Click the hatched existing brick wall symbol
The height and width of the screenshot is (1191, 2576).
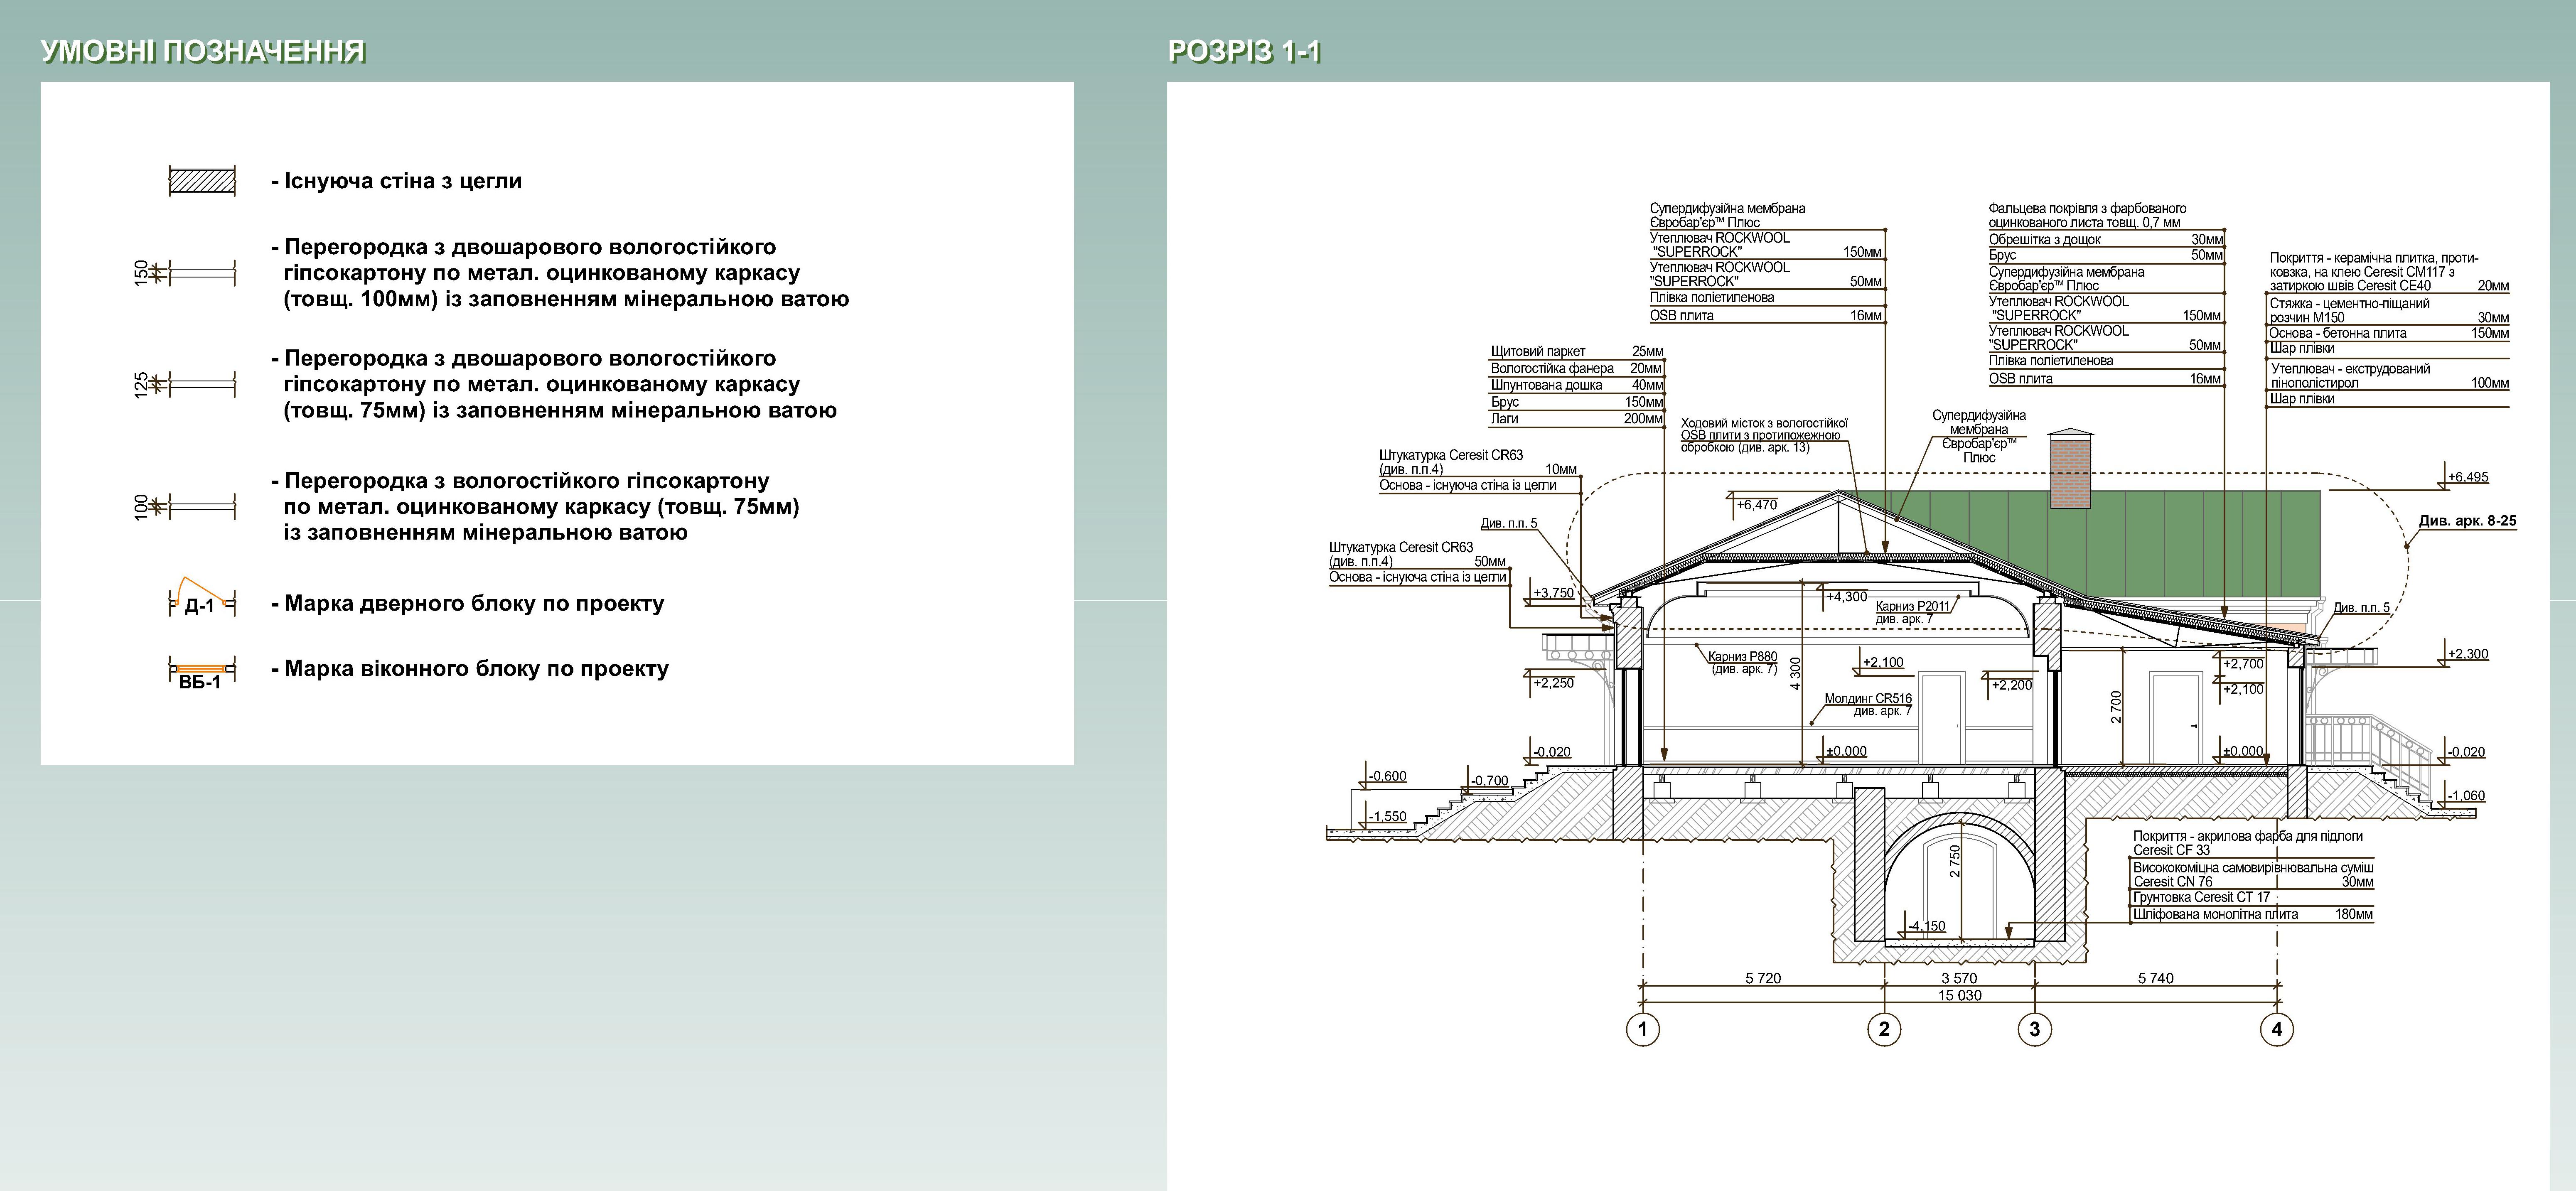pyautogui.click(x=201, y=182)
